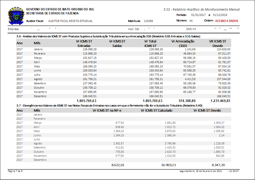
Task: Click the 8.347,20 total in section 3.7
Action: (217, 165)
